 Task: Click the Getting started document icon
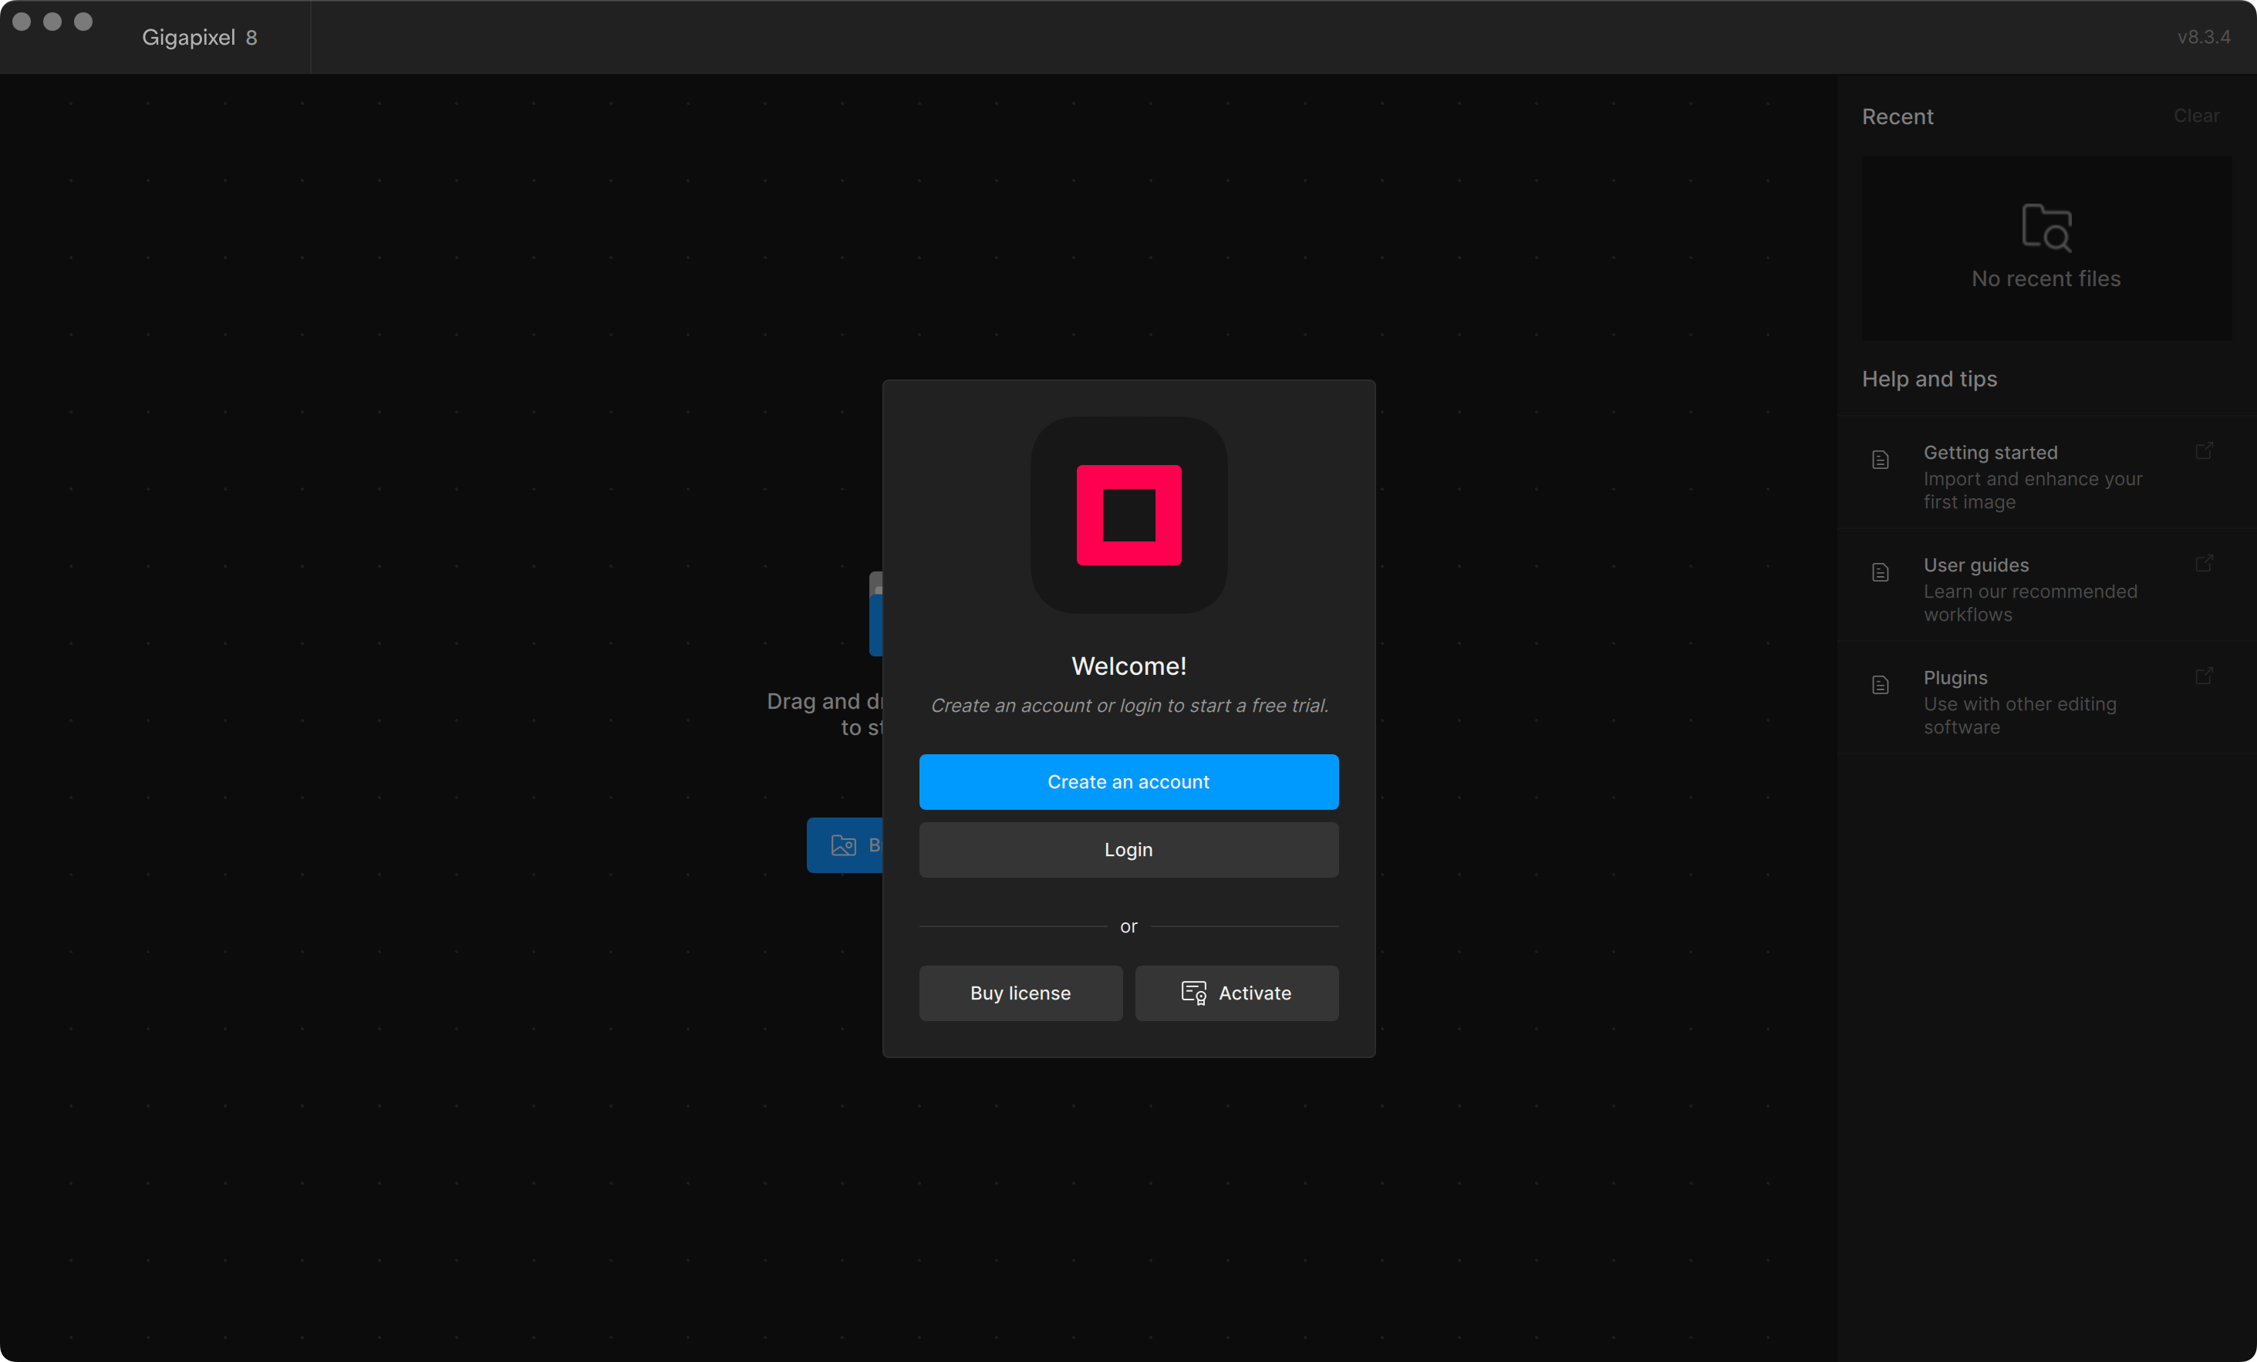1881,460
